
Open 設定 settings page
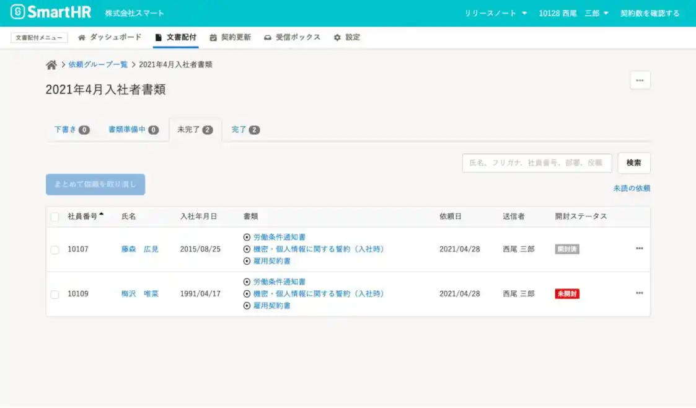[x=346, y=37]
